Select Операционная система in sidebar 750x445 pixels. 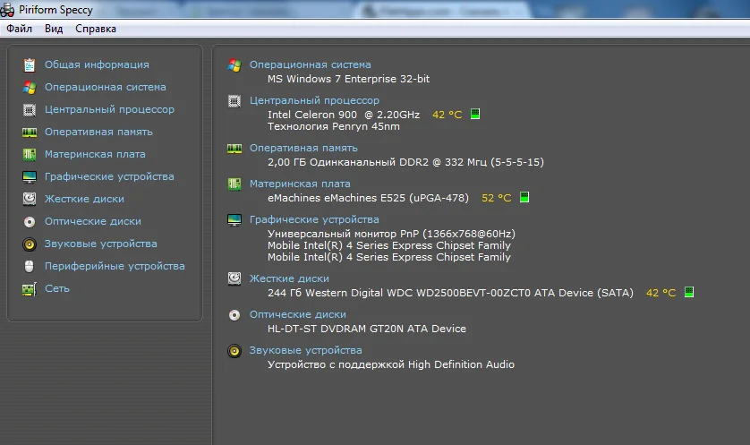(x=106, y=87)
